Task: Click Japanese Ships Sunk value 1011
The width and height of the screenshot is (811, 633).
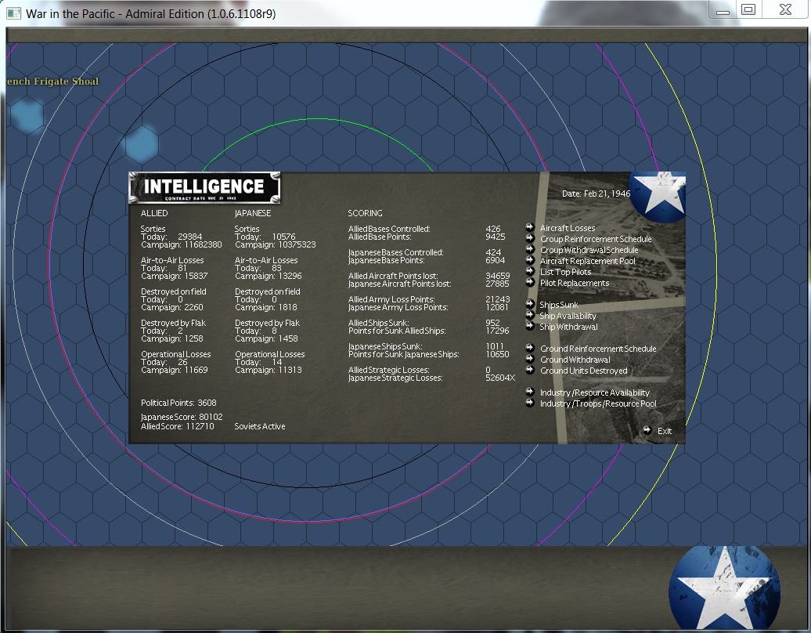Action: pyautogui.click(x=495, y=346)
